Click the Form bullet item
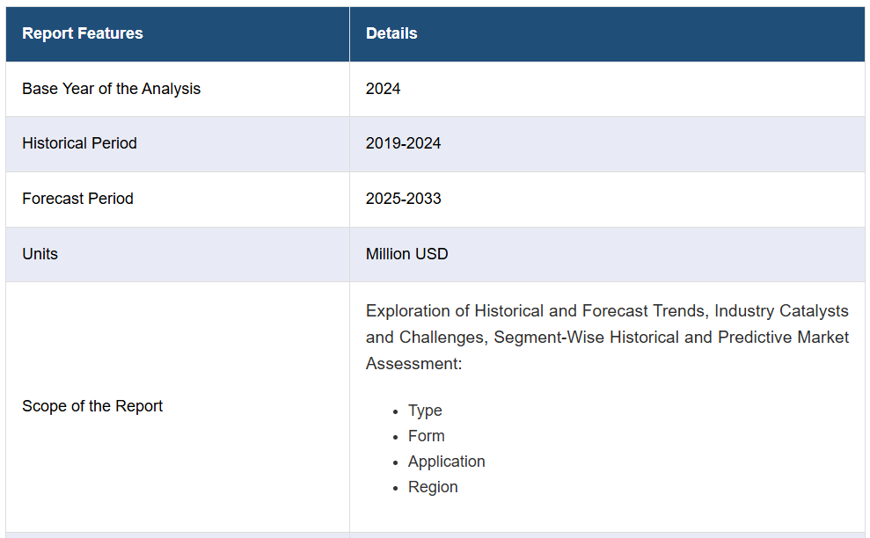The height and width of the screenshot is (538, 870). tap(426, 436)
